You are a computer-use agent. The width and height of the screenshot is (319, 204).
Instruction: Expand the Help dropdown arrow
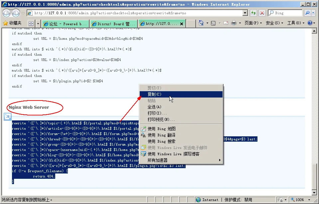(315, 23)
